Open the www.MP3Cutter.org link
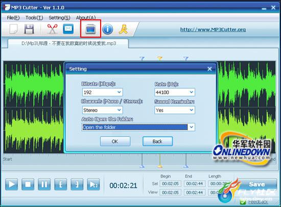This screenshot has height=207, width=281. tap(213, 30)
